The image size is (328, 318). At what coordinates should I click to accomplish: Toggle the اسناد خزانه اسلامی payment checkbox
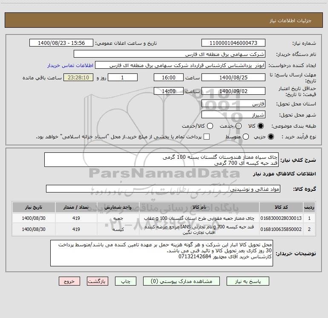pos(207,137)
